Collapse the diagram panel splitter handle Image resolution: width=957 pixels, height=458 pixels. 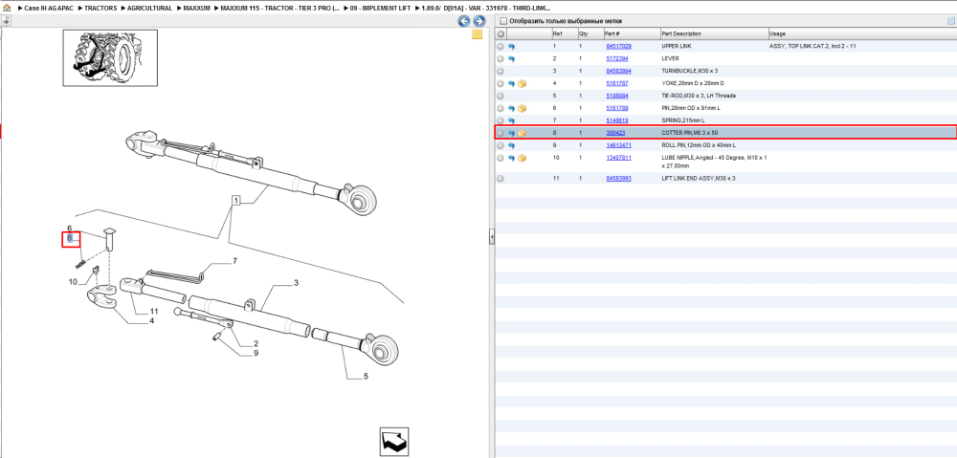(x=491, y=237)
